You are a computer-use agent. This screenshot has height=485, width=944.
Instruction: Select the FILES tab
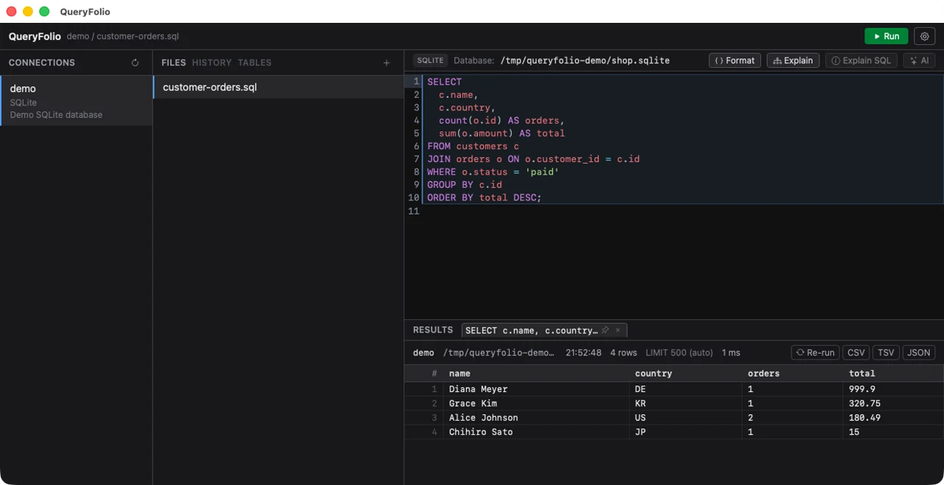173,63
